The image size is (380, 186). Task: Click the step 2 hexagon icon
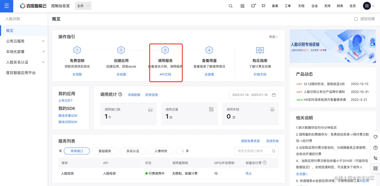(x=121, y=50)
